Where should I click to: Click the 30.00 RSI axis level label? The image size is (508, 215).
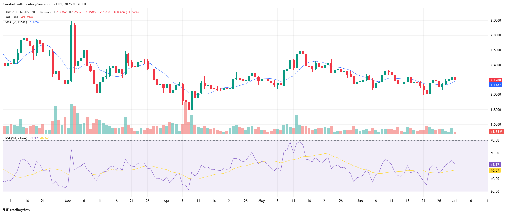coord(495,192)
